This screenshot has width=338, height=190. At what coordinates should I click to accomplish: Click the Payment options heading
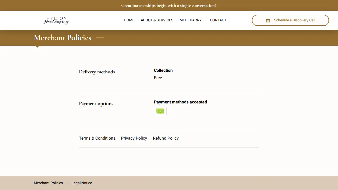click(96, 103)
